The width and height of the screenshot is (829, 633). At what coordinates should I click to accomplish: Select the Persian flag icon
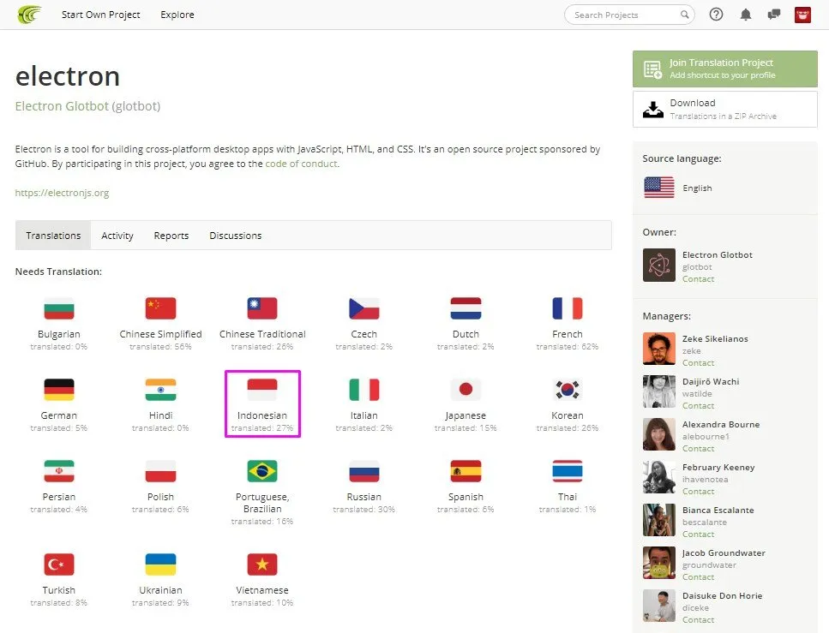(58, 471)
